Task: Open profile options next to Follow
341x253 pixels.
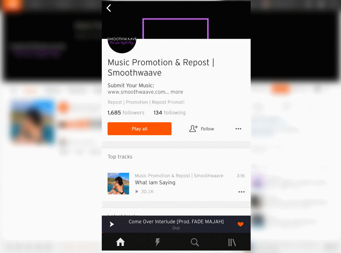Action: (x=238, y=129)
